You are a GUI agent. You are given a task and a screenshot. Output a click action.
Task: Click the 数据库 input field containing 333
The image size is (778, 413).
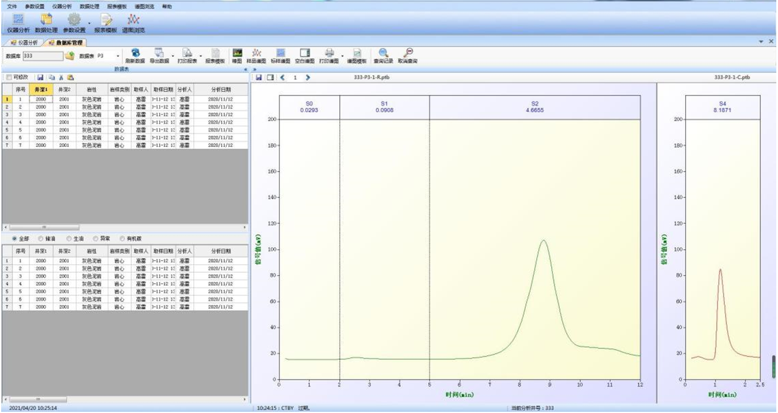[42, 56]
